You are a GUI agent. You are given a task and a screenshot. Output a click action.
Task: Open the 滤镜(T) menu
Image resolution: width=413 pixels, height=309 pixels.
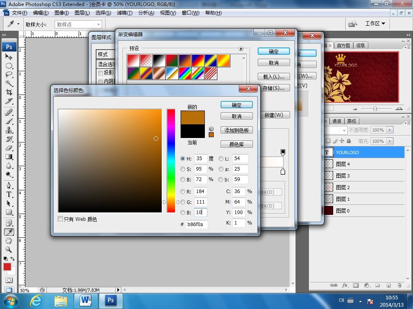(124, 13)
